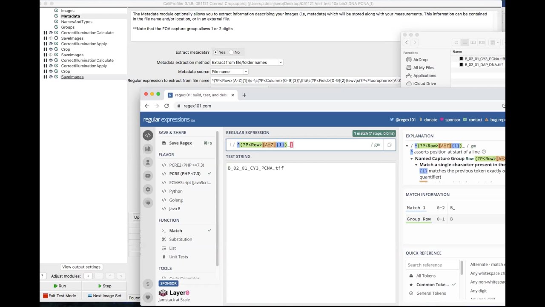Open the live help chat icon
Viewport: 545px width, 307px height.
tap(148, 203)
